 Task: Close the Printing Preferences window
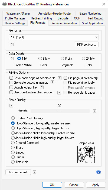coord(104,4)
